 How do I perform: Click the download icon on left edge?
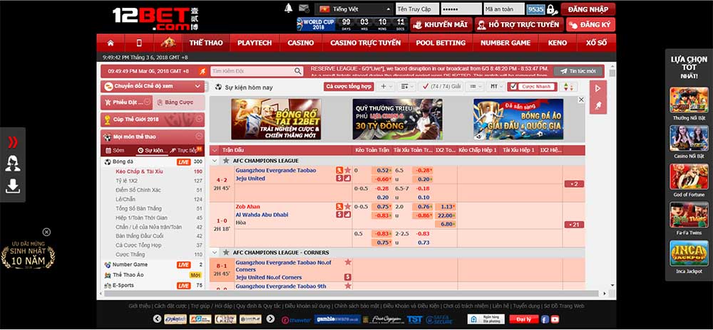coord(13,186)
